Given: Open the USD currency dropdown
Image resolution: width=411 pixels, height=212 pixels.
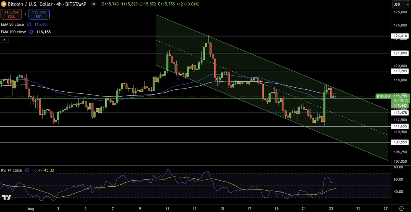Looking at the screenshot, I should (401, 4).
